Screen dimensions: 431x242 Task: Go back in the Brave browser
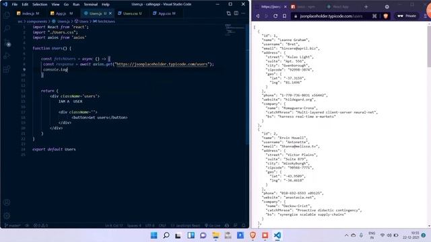click(257, 16)
